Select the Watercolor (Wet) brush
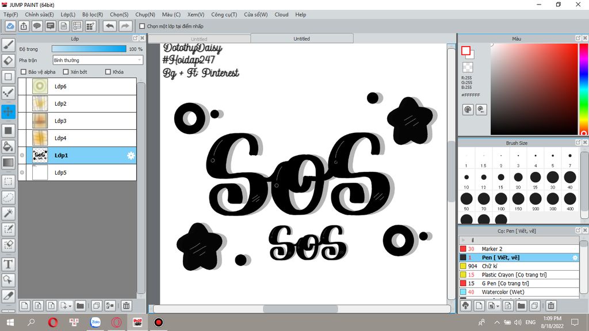Screen dimensions: 589x331 (519, 292)
